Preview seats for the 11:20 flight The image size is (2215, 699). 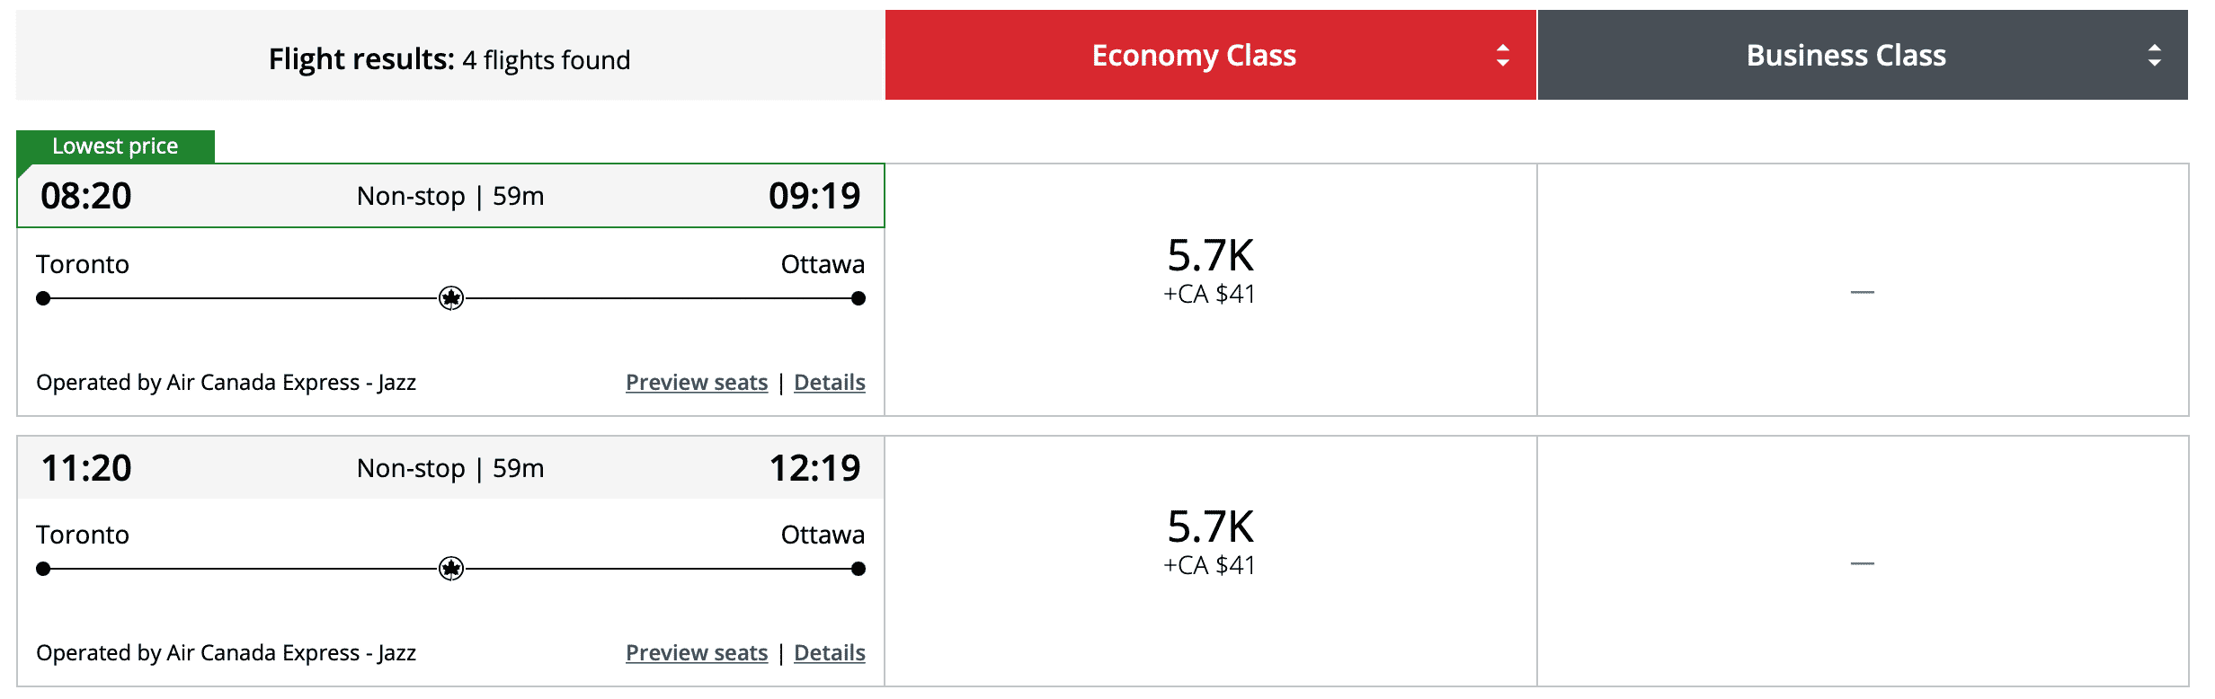coord(697,653)
